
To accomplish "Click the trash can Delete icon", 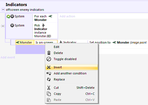I will click(x=49, y=53).
